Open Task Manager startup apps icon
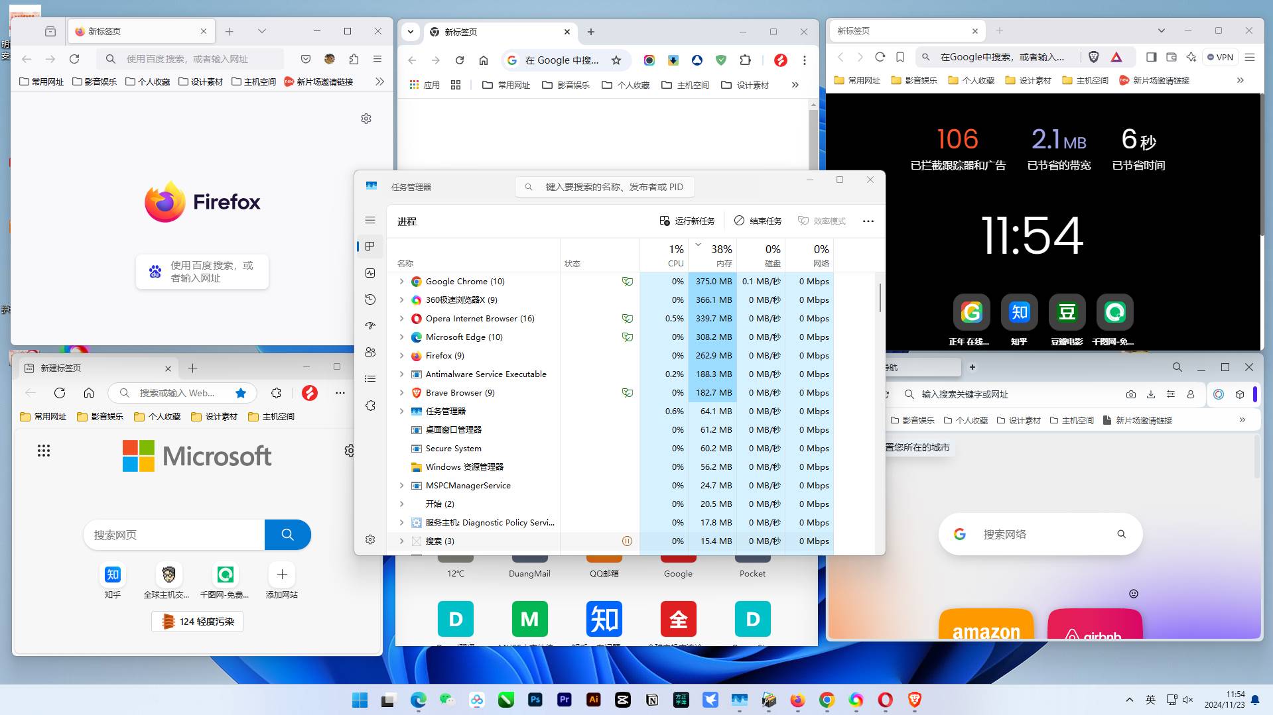The width and height of the screenshot is (1273, 715). 370,325
